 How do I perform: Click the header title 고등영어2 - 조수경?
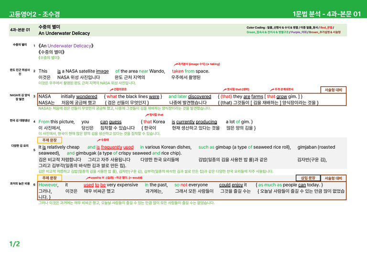pos(34,14)
